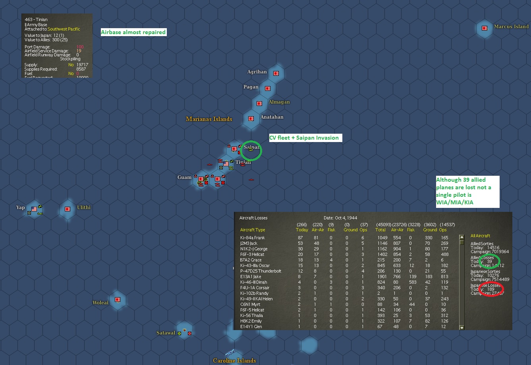The height and width of the screenshot is (365, 531).
Task: Click the Japanese flag icon at Anatahan
Action: coord(251,119)
